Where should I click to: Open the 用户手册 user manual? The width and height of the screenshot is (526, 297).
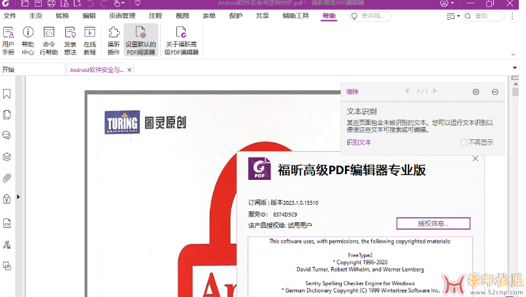[x=8, y=41]
